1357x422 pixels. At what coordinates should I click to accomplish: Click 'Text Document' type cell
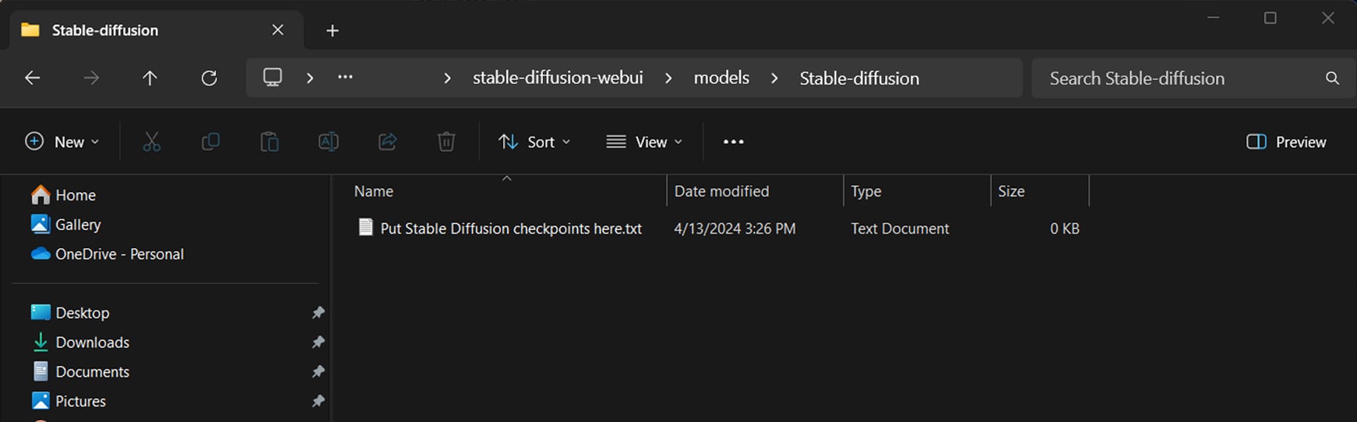click(x=900, y=229)
